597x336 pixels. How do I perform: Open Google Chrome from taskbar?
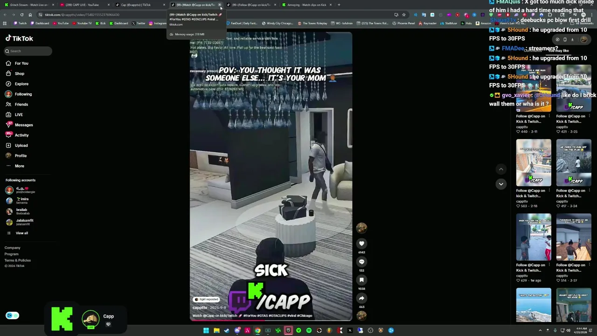click(257, 330)
